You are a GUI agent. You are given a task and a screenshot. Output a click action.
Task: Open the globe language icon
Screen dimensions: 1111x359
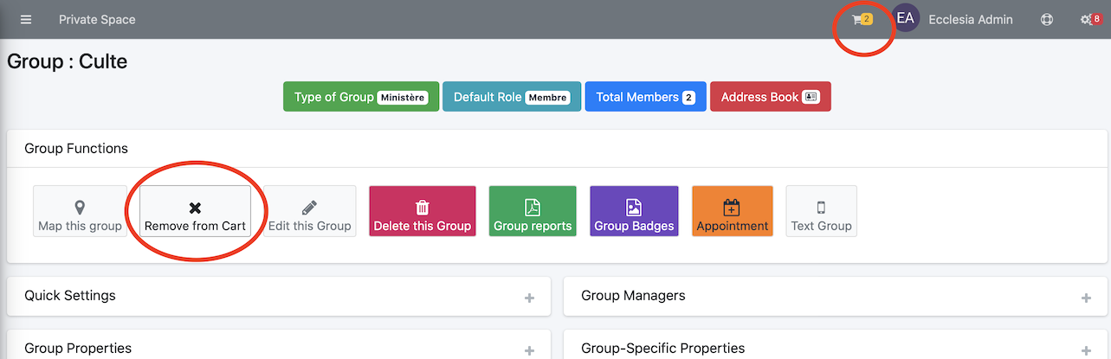(x=1047, y=19)
